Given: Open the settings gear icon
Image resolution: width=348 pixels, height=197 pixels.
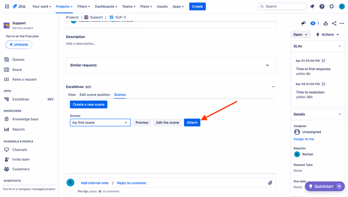Looking at the screenshot, I should [331, 6].
